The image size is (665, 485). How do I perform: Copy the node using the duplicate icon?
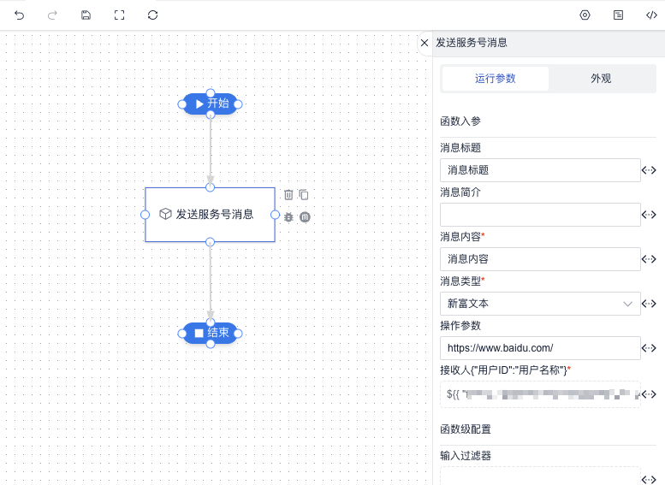click(303, 195)
